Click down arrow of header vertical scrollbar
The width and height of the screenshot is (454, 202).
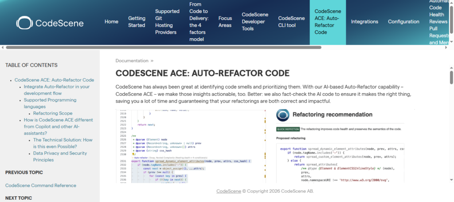[451, 42]
